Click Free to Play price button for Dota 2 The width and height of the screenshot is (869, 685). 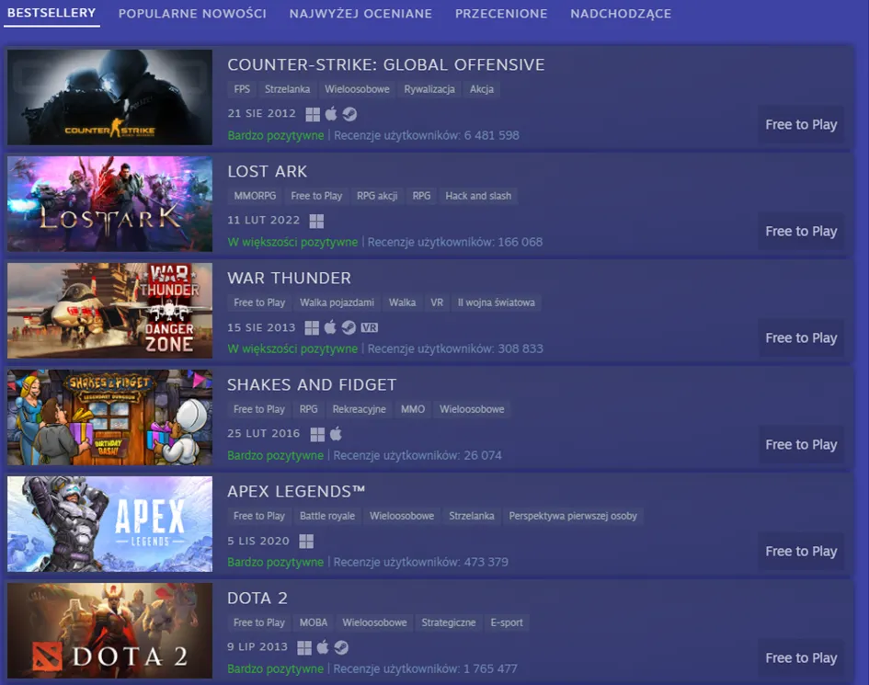(x=801, y=657)
